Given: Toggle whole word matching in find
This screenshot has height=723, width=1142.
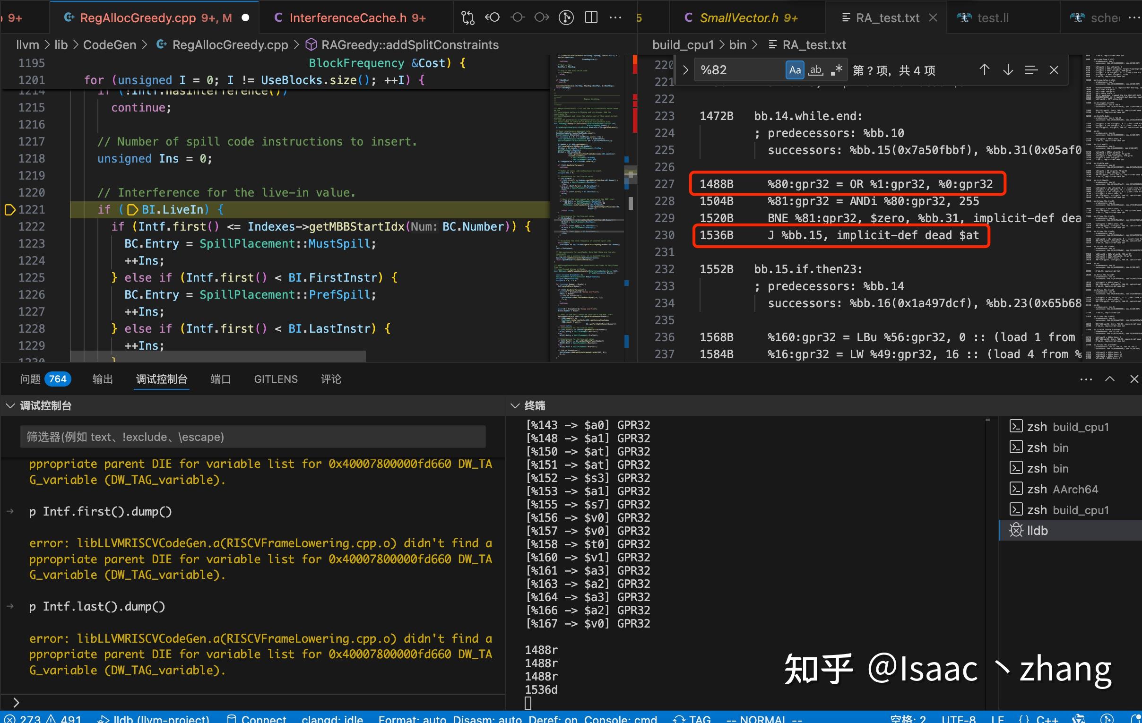Looking at the screenshot, I should click(x=816, y=70).
